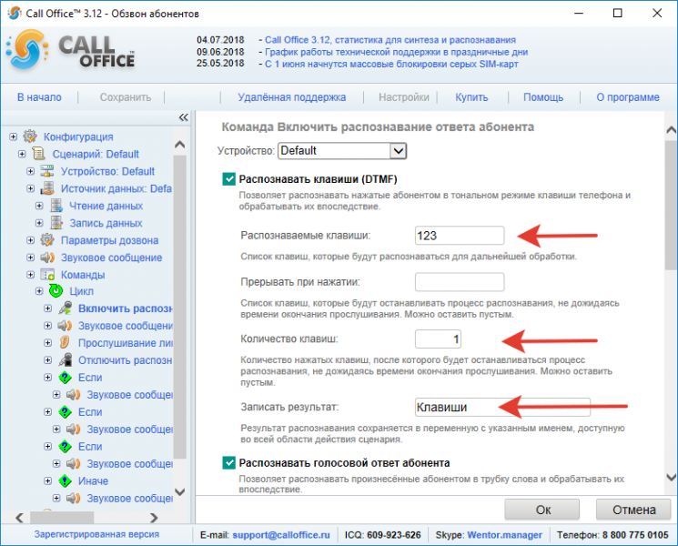This screenshot has height=546, width=678.
Task: Click the Отключить распознавание icon
Action: point(65,360)
